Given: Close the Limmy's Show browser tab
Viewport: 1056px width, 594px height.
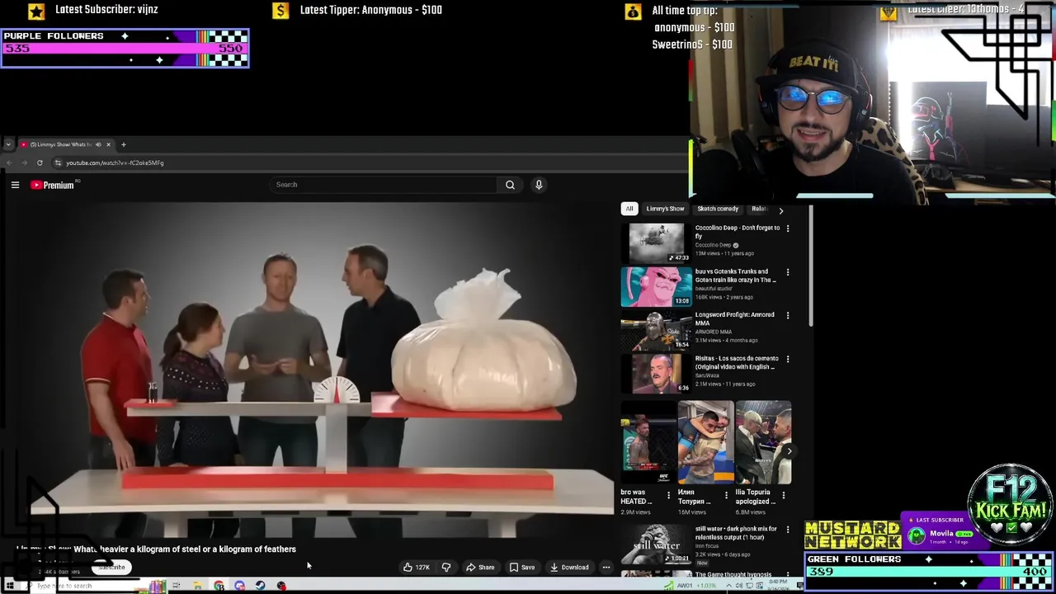Looking at the screenshot, I should (x=108, y=144).
